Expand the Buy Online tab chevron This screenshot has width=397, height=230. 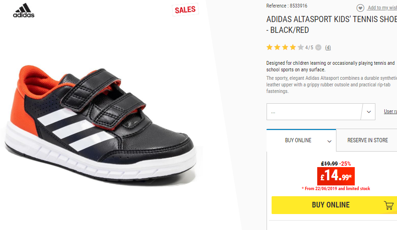[329, 141]
